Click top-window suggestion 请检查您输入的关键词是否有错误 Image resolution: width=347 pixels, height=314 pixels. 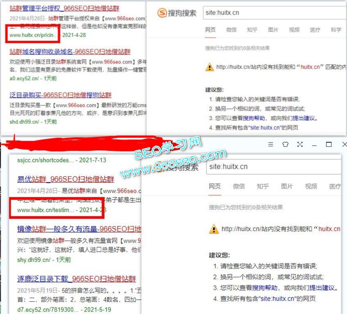tap(257, 99)
